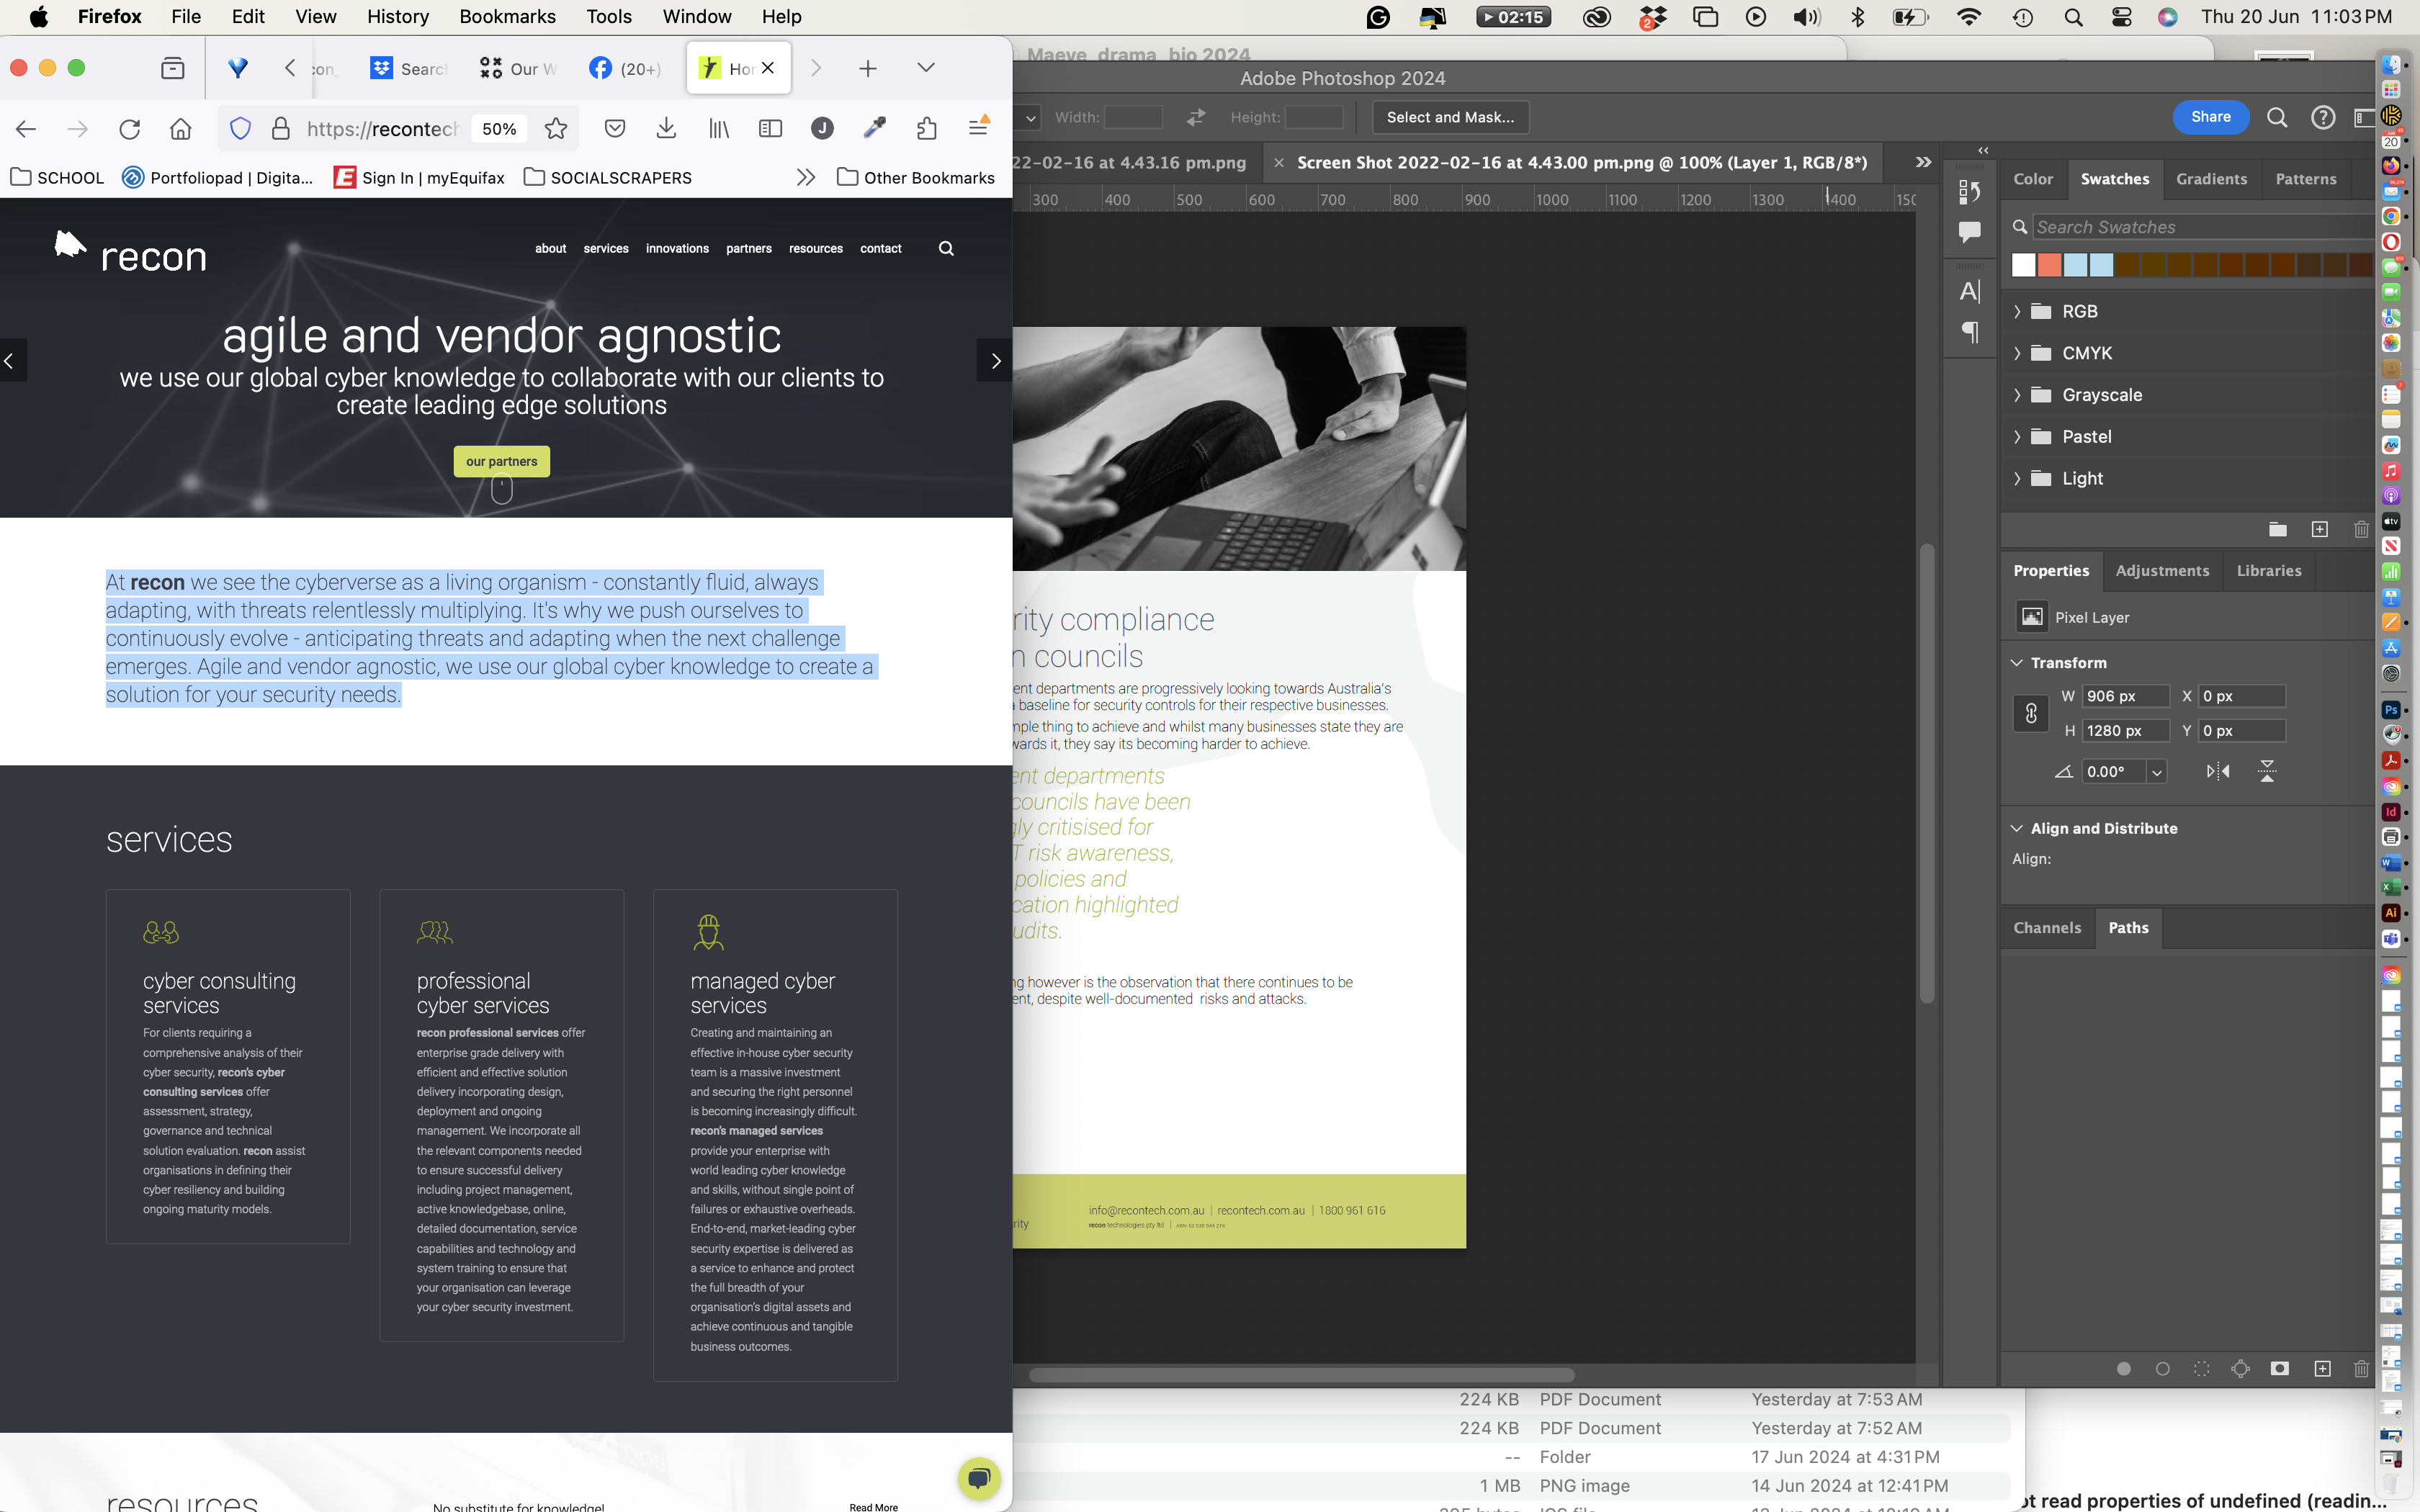Toggle the width-height link constraint
This screenshot has height=1512, width=2420.
click(2031, 713)
